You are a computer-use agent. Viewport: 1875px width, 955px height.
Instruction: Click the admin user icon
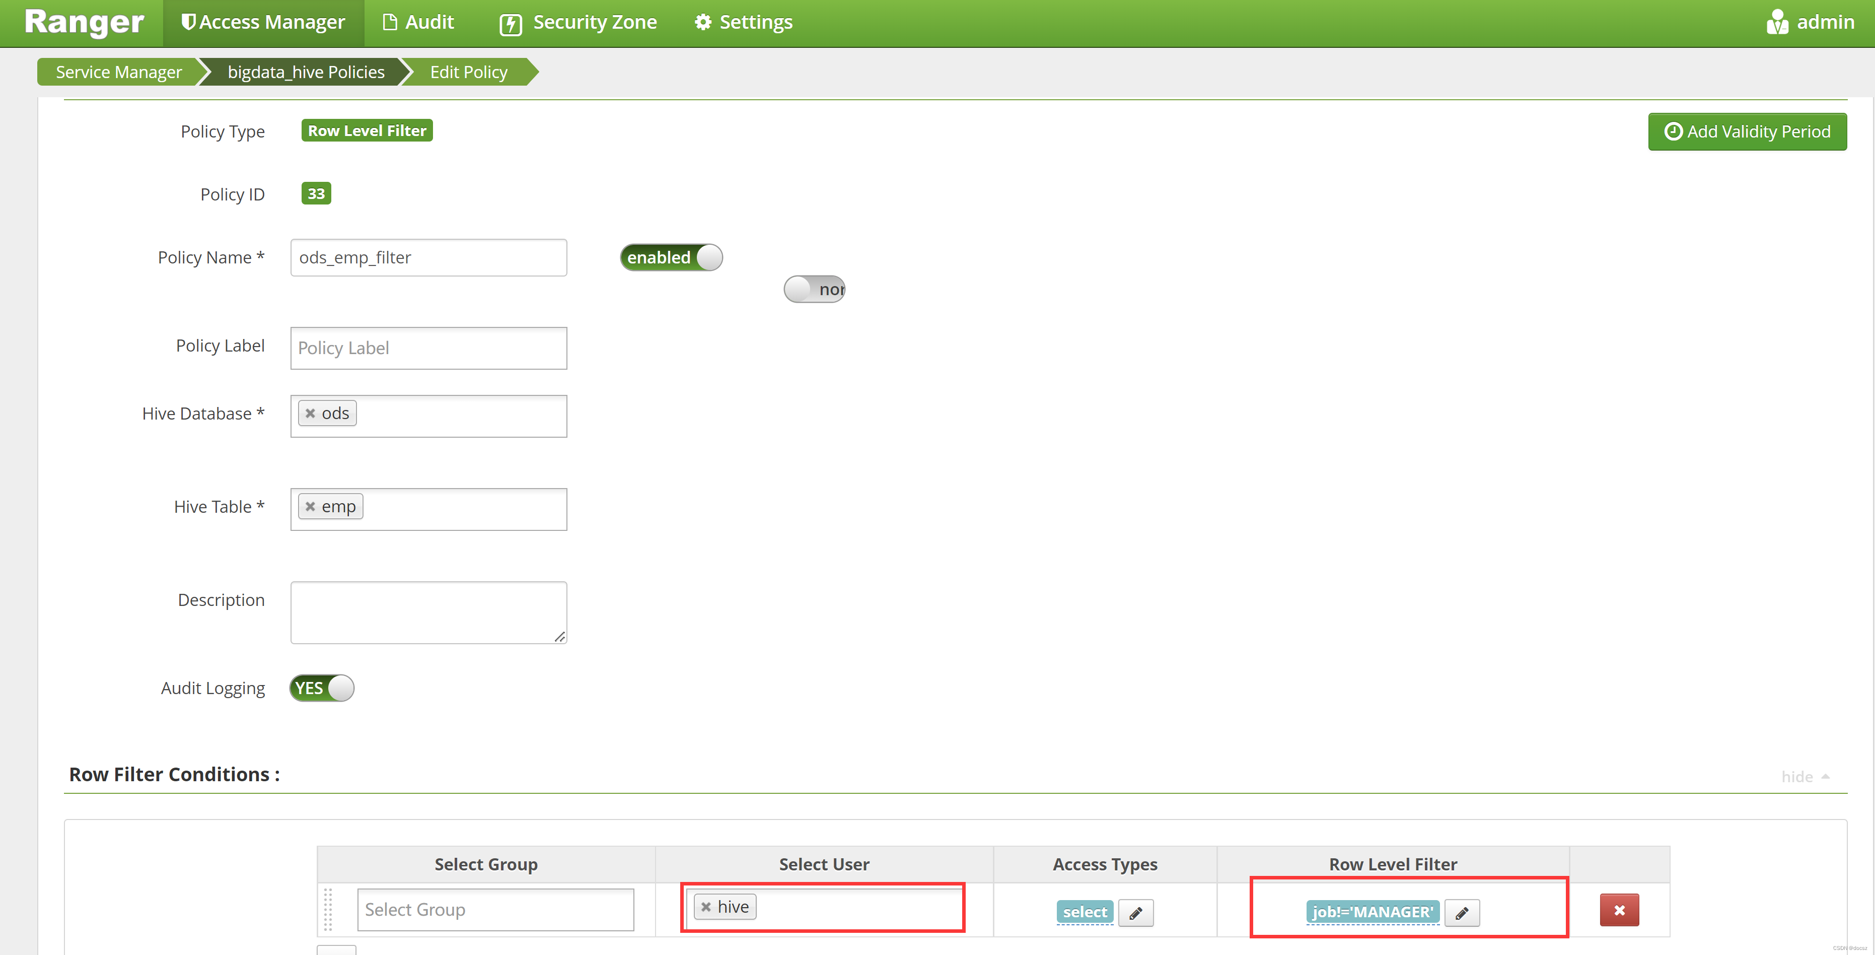(1777, 22)
